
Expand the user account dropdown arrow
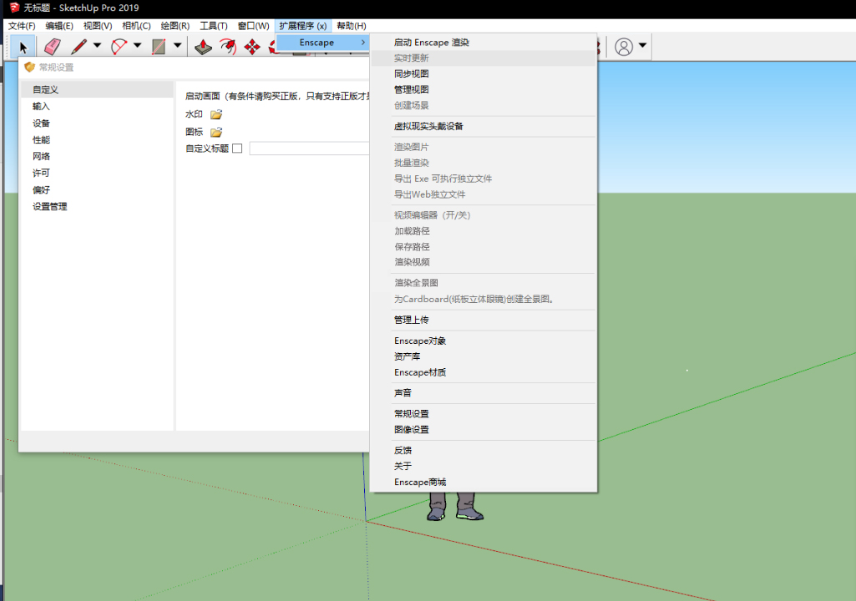click(642, 46)
